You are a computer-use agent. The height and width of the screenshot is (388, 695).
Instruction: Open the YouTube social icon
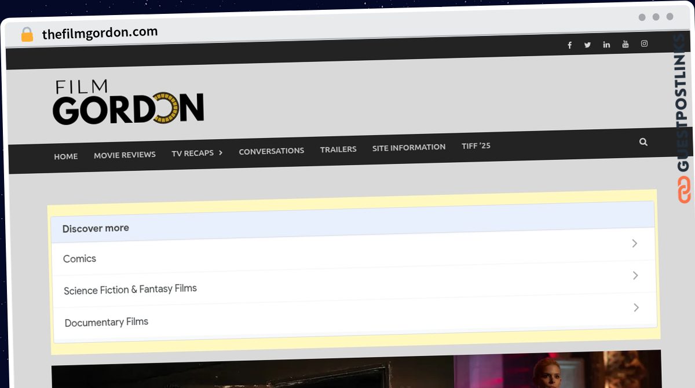tap(625, 44)
